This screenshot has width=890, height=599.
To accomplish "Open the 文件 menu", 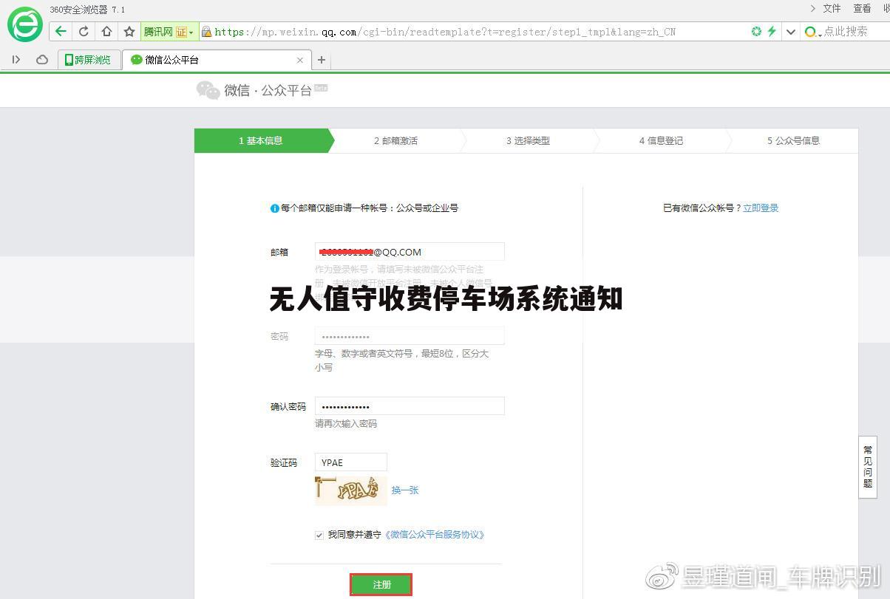I will click(832, 8).
